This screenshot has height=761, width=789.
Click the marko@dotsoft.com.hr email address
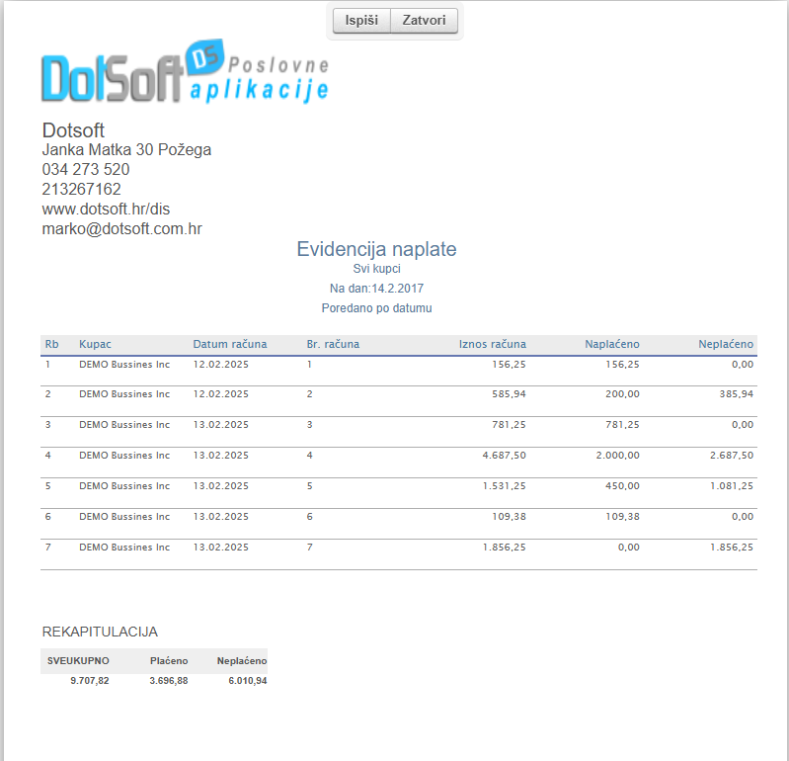click(x=121, y=228)
